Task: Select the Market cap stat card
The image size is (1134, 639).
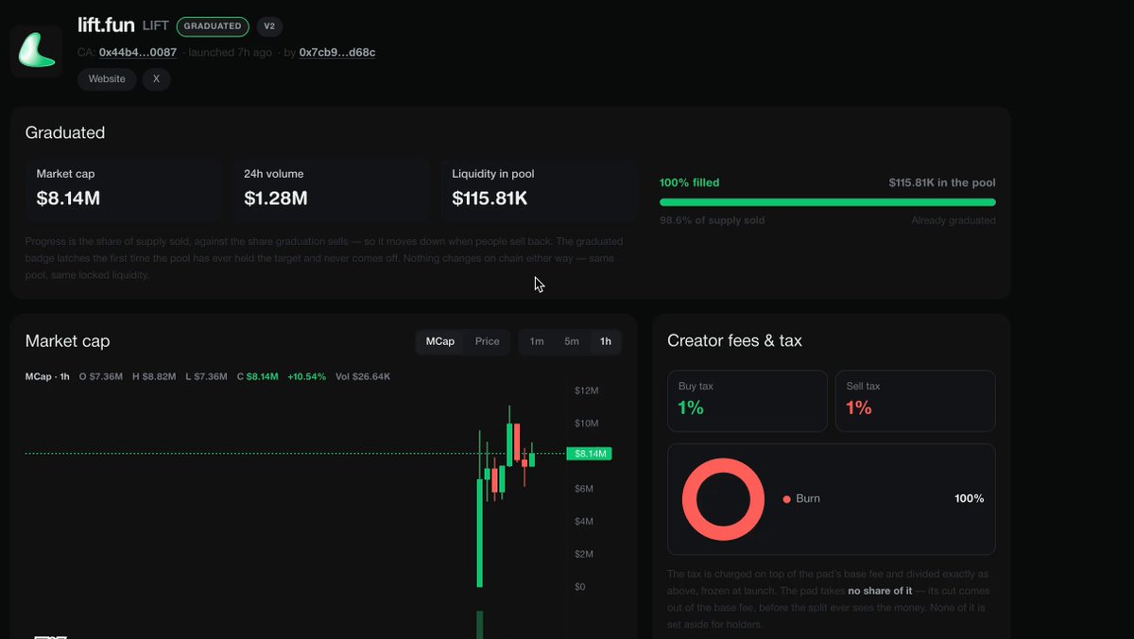Action: (124, 188)
